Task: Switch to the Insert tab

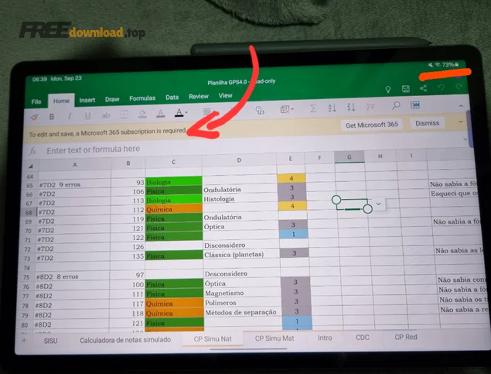Action: [87, 100]
